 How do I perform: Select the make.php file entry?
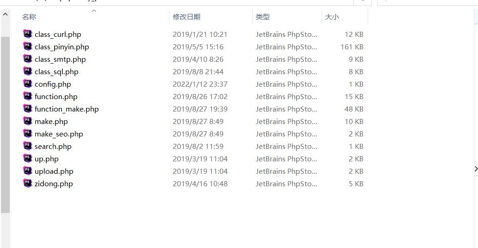coord(51,121)
